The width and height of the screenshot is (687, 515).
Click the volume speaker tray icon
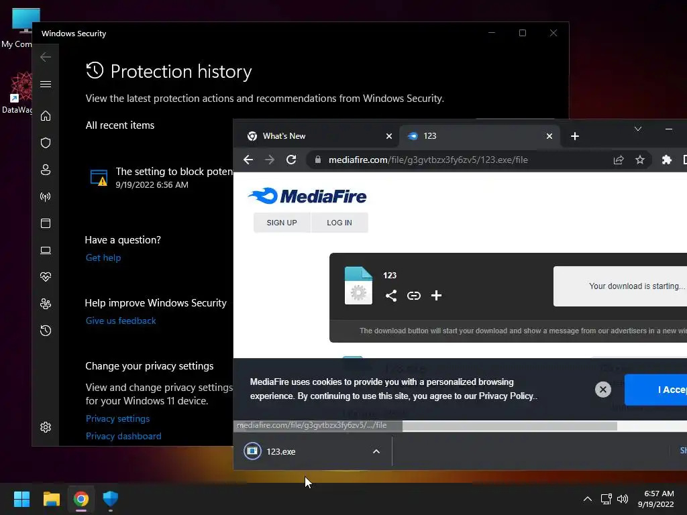pyautogui.click(x=622, y=499)
